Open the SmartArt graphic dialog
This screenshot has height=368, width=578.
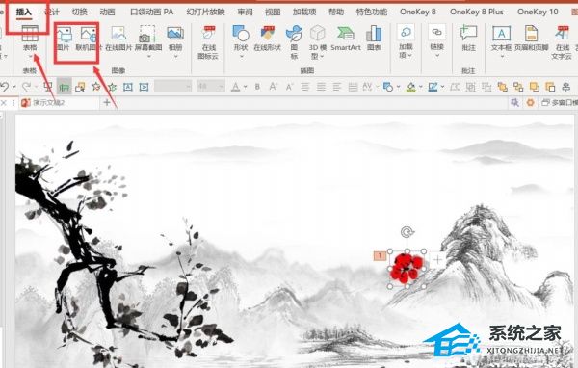(346, 38)
